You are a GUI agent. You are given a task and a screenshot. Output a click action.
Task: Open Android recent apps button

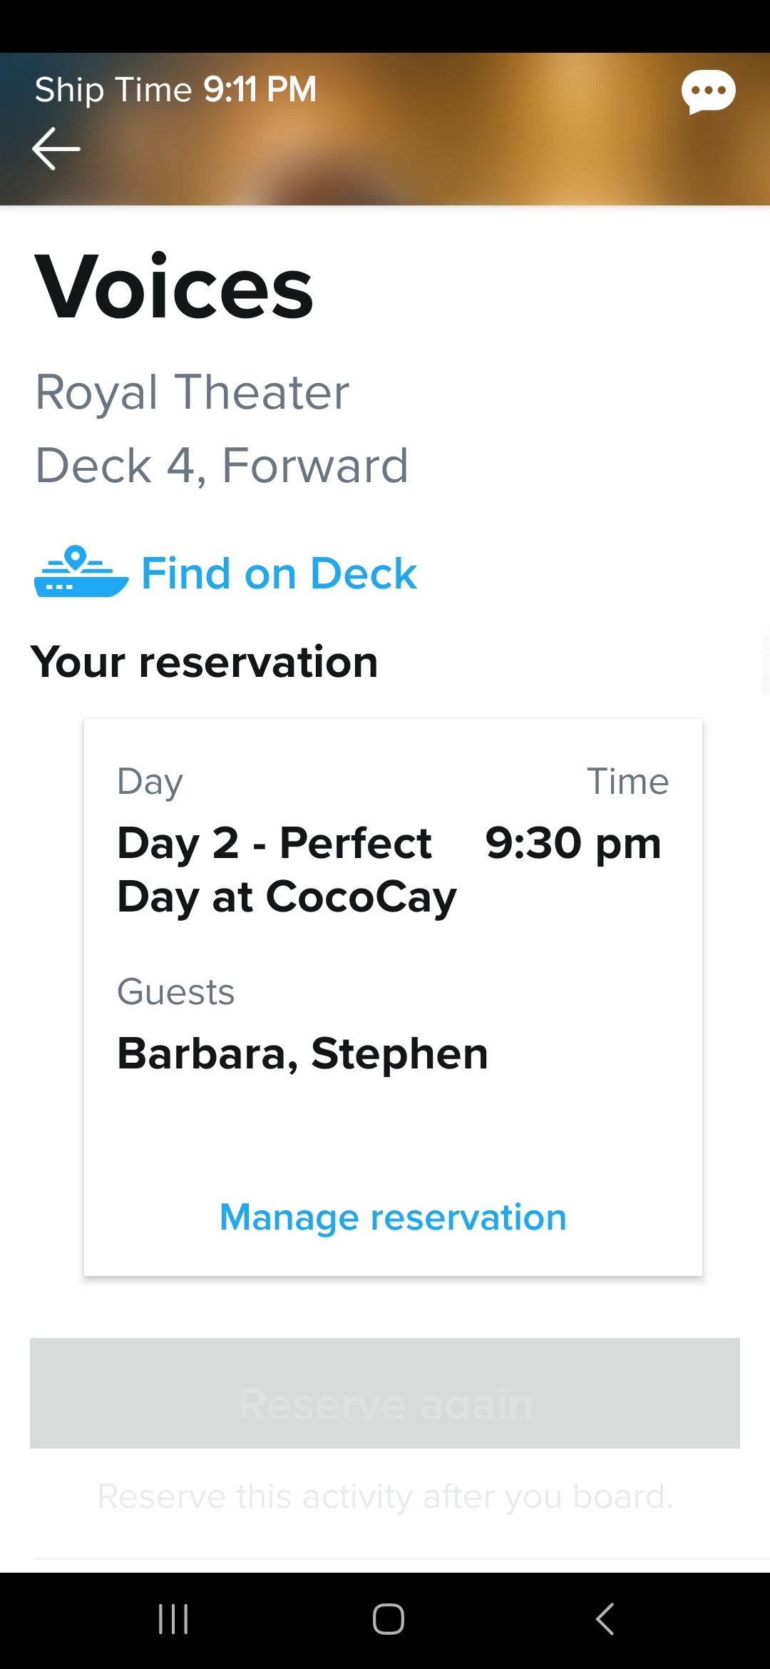173,1618
